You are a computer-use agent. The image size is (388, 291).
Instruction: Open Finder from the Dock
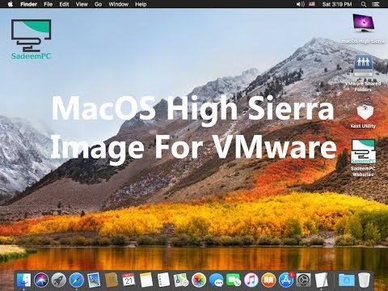pyautogui.click(x=23, y=280)
